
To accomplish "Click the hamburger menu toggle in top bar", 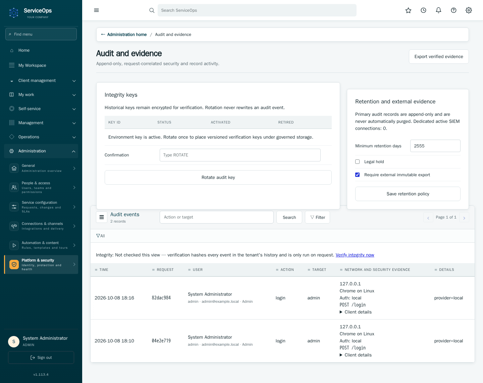I will [96, 10].
